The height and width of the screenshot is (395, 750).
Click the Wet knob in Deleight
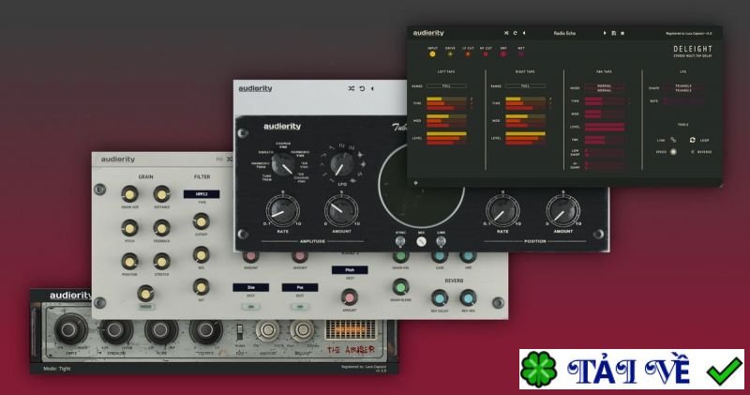point(521,54)
